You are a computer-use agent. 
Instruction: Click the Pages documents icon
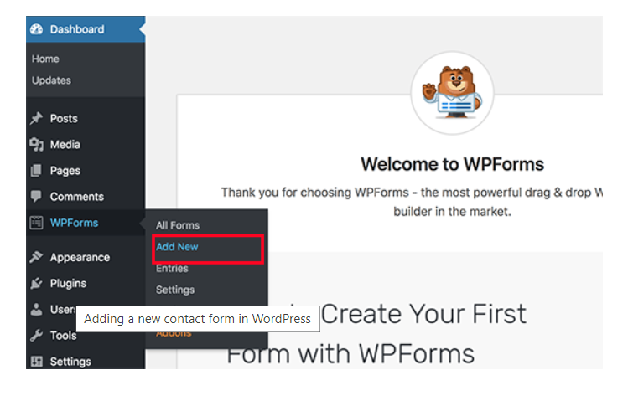coord(36,171)
